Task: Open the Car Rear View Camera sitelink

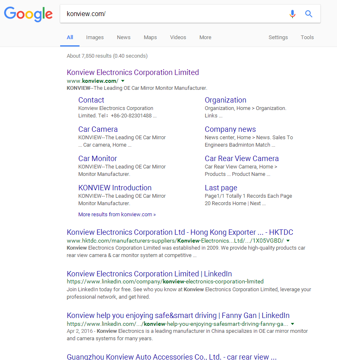Action: [242, 159]
